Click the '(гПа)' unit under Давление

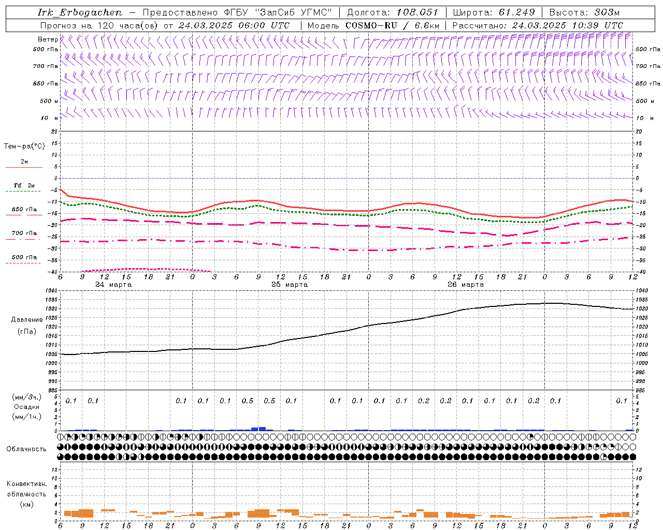[27, 331]
